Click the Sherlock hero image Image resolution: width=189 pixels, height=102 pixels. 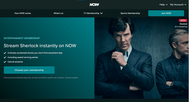142,58
